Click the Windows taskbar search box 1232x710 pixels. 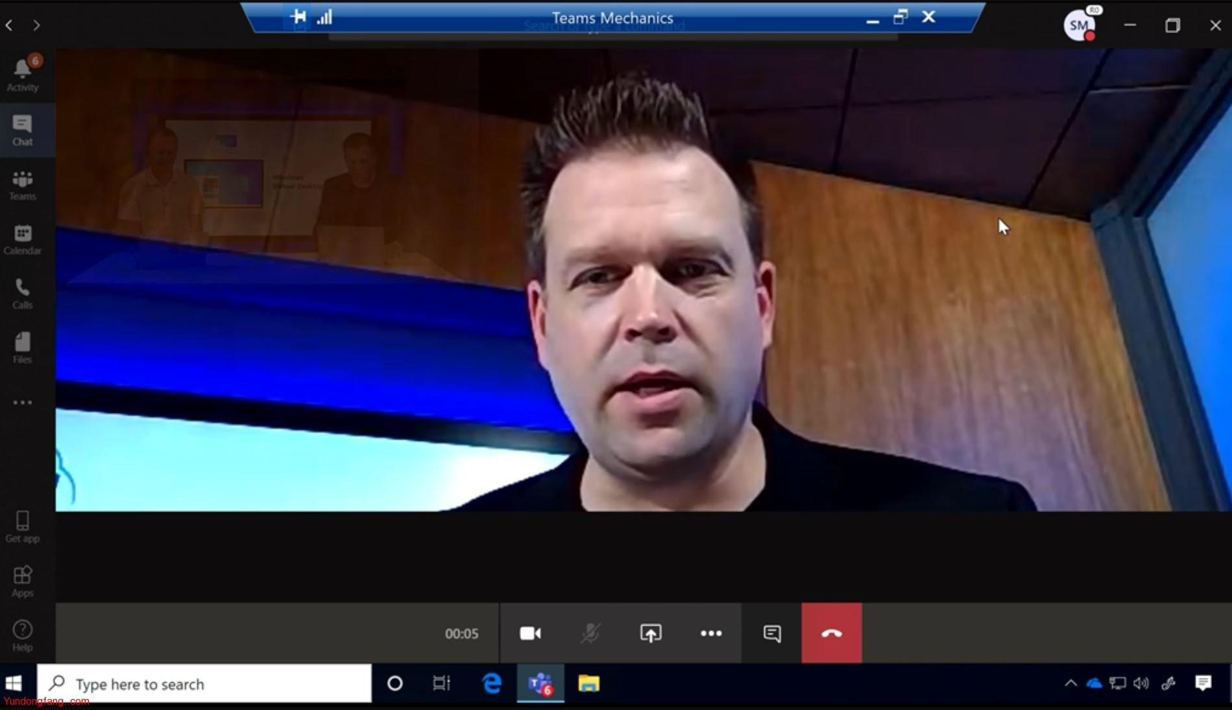click(204, 683)
